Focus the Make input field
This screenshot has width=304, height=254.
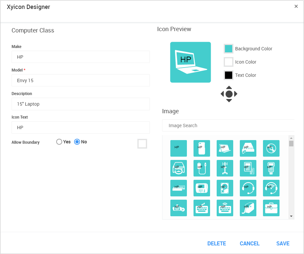pyautogui.click(x=81, y=57)
